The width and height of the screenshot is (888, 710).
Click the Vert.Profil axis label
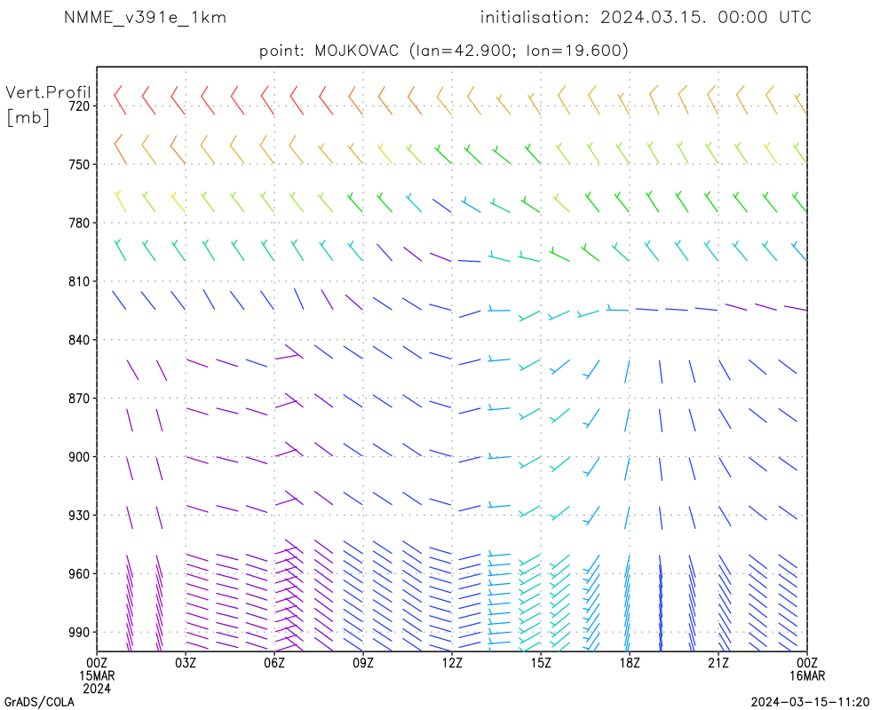[x=48, y=92]
